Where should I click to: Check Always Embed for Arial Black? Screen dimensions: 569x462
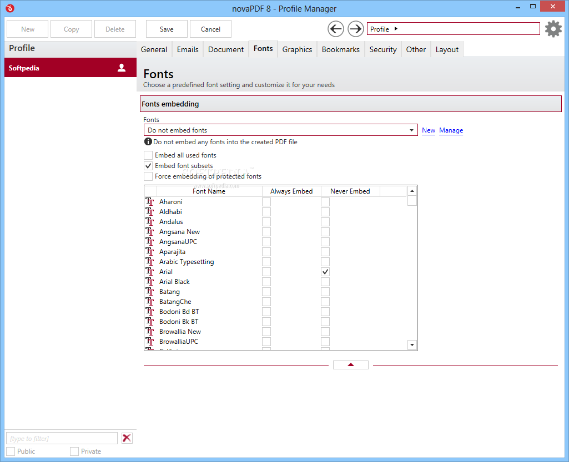(x=266, y=281)
